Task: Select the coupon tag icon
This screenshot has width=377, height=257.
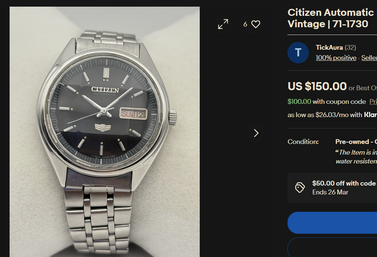Action: (x=300, y=187)
